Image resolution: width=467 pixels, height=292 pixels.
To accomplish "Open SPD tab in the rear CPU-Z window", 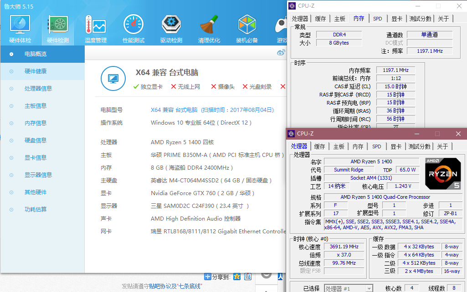I will (378, 19).
